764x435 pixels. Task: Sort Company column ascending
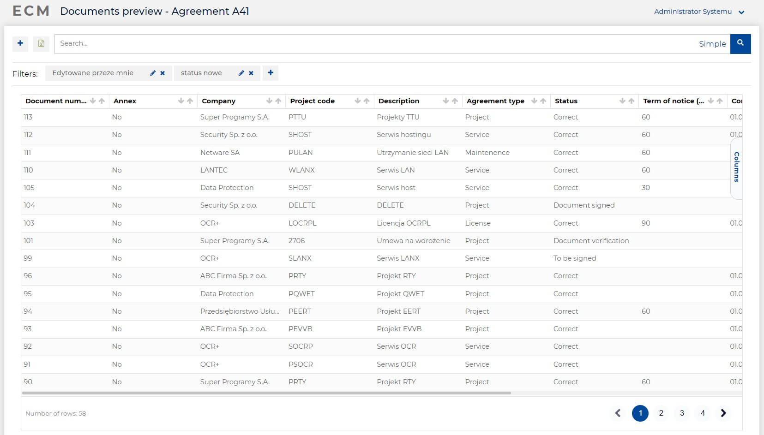coord(278,101)
